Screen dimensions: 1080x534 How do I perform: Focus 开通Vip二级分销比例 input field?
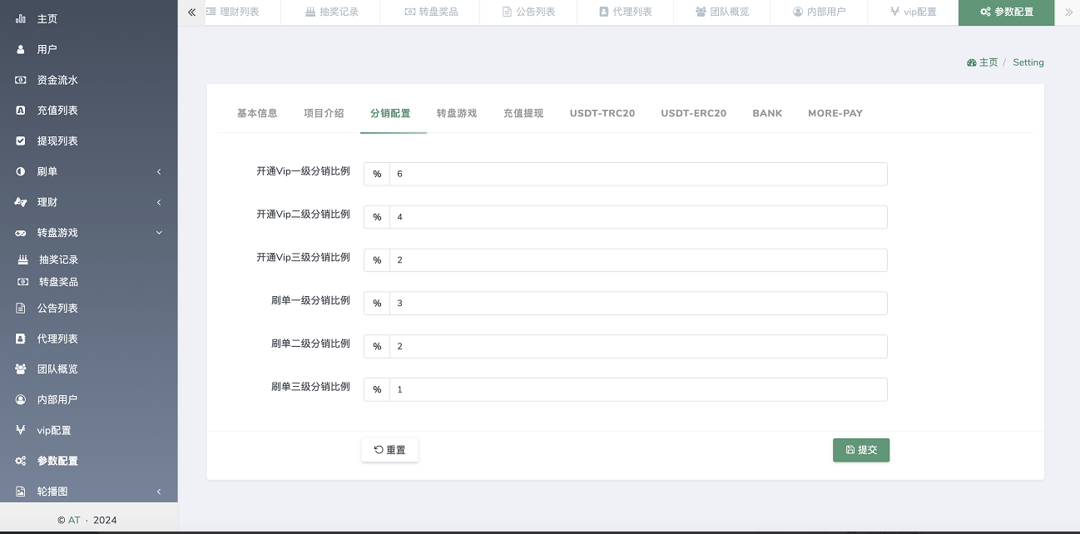tap(638, 217)
